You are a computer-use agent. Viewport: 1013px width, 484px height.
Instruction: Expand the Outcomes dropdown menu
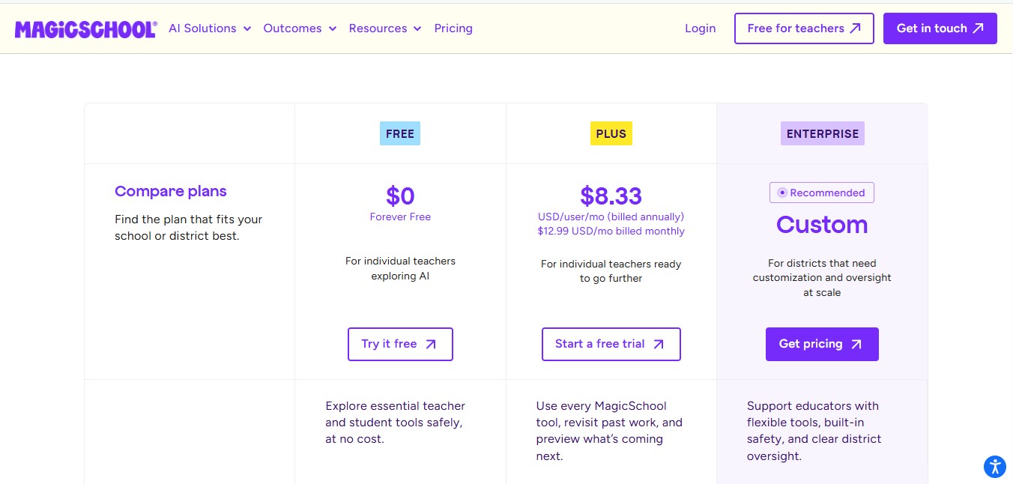[300, 28]
